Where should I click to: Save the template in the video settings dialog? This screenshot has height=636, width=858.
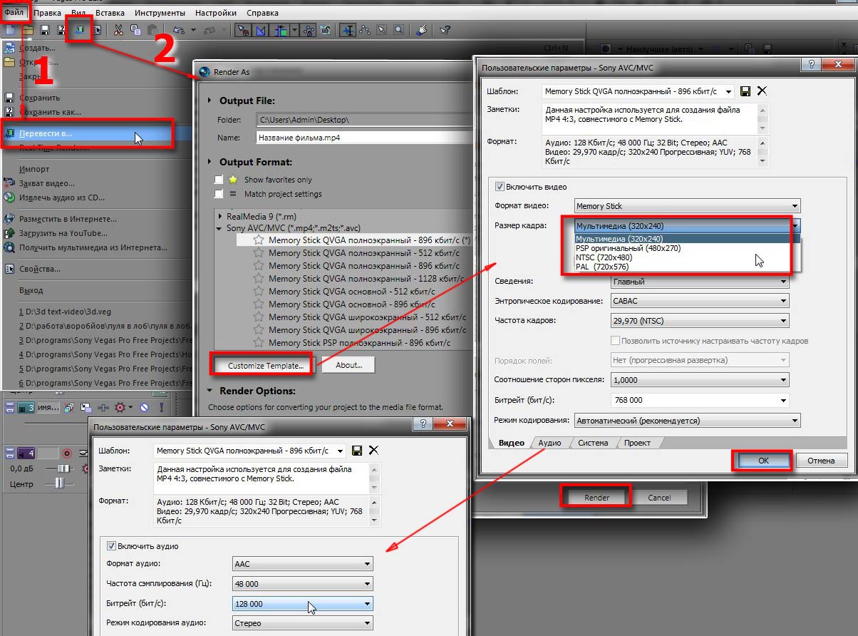pos(745,91)
